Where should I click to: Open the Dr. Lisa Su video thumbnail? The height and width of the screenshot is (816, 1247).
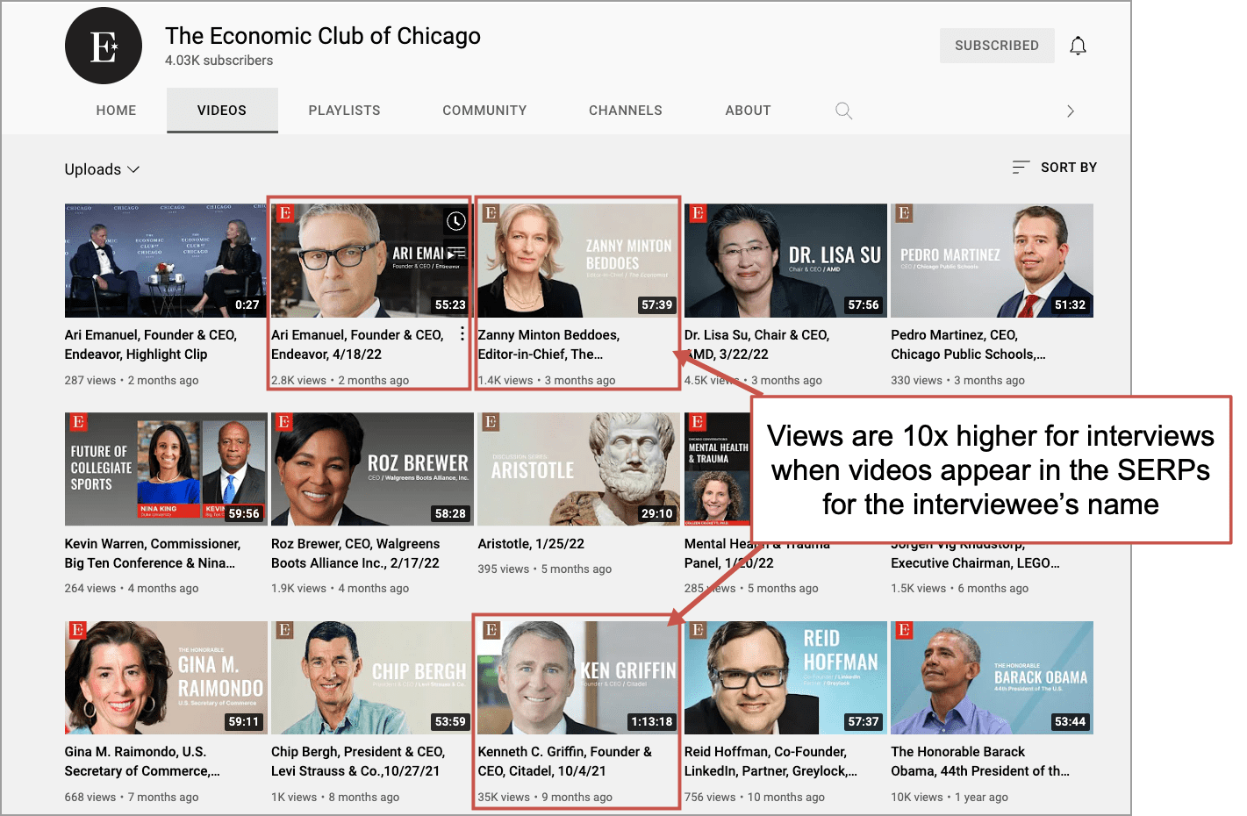pyautogui.click(x=785, y=261)
